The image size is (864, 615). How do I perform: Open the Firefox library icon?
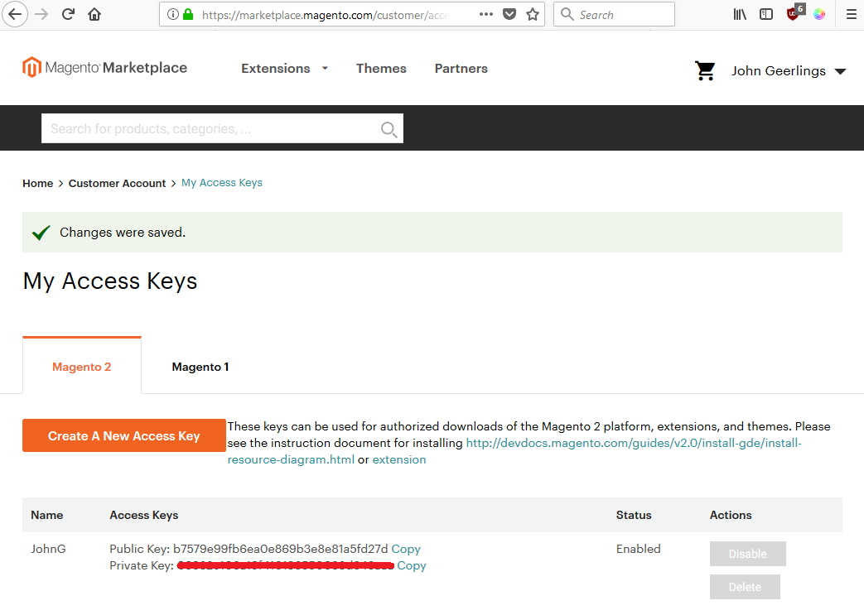click(x=740, y=14)
